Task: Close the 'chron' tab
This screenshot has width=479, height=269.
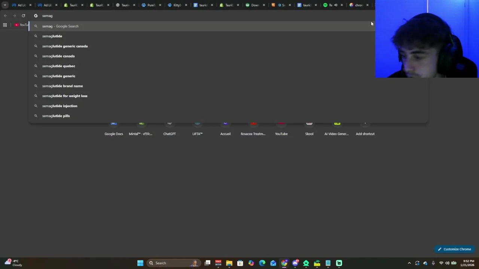Action: point(367,5)
